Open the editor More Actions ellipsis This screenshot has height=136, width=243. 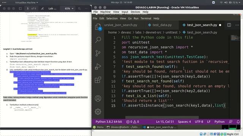pos(237,25)
